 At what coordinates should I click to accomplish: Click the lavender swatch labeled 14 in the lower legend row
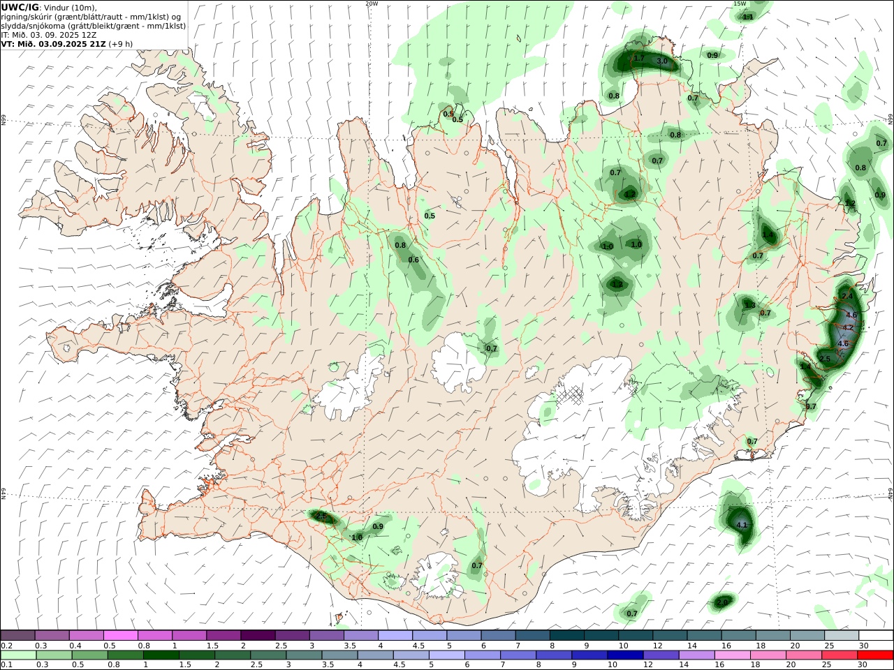[x=696, y=655]
